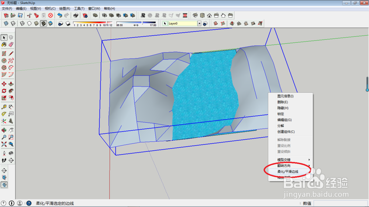Activate the Move tool

(x=4, y=84)
